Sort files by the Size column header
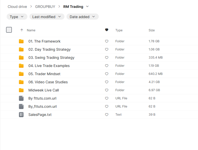Image resolution: width=198 pixels, height=150 pixels. (152, 30)
